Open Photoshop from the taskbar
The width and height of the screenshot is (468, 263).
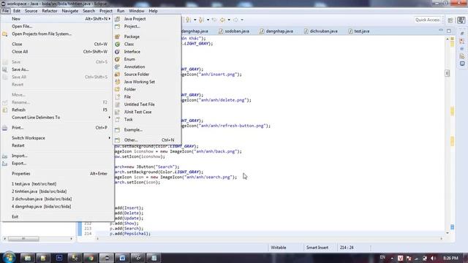(58, 258)
